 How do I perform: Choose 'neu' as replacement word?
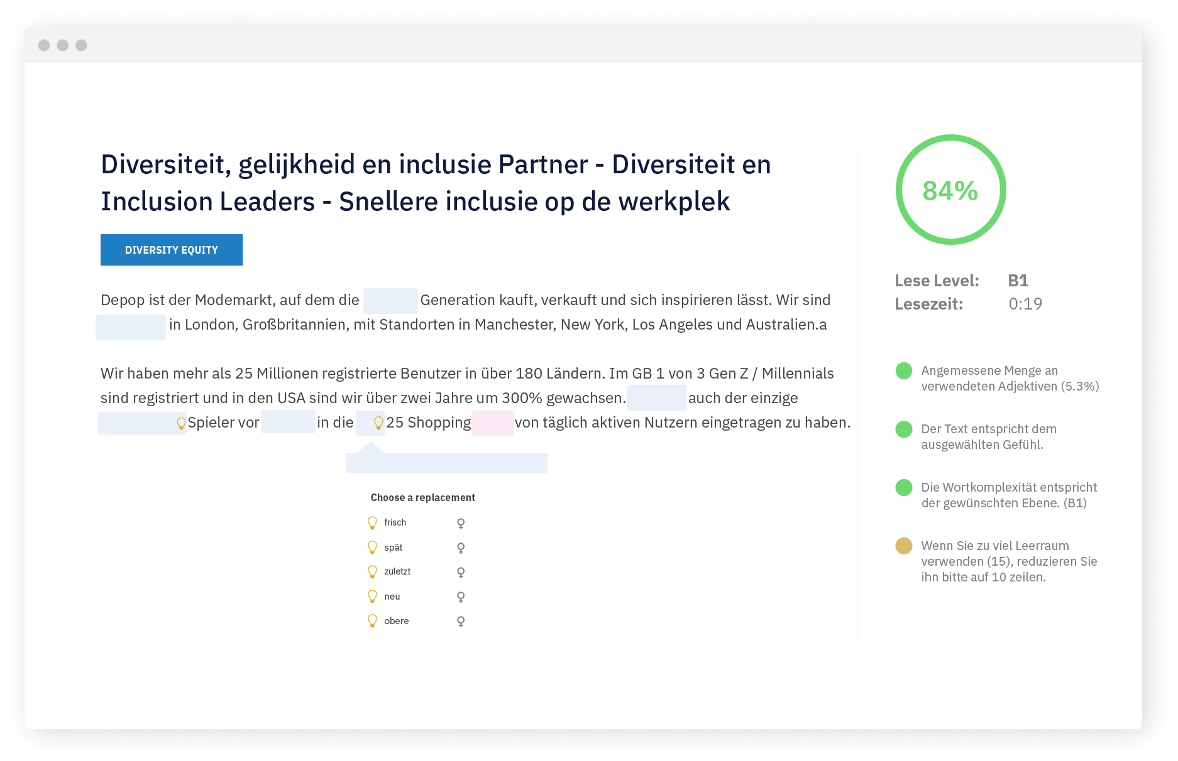coord(392,596)
